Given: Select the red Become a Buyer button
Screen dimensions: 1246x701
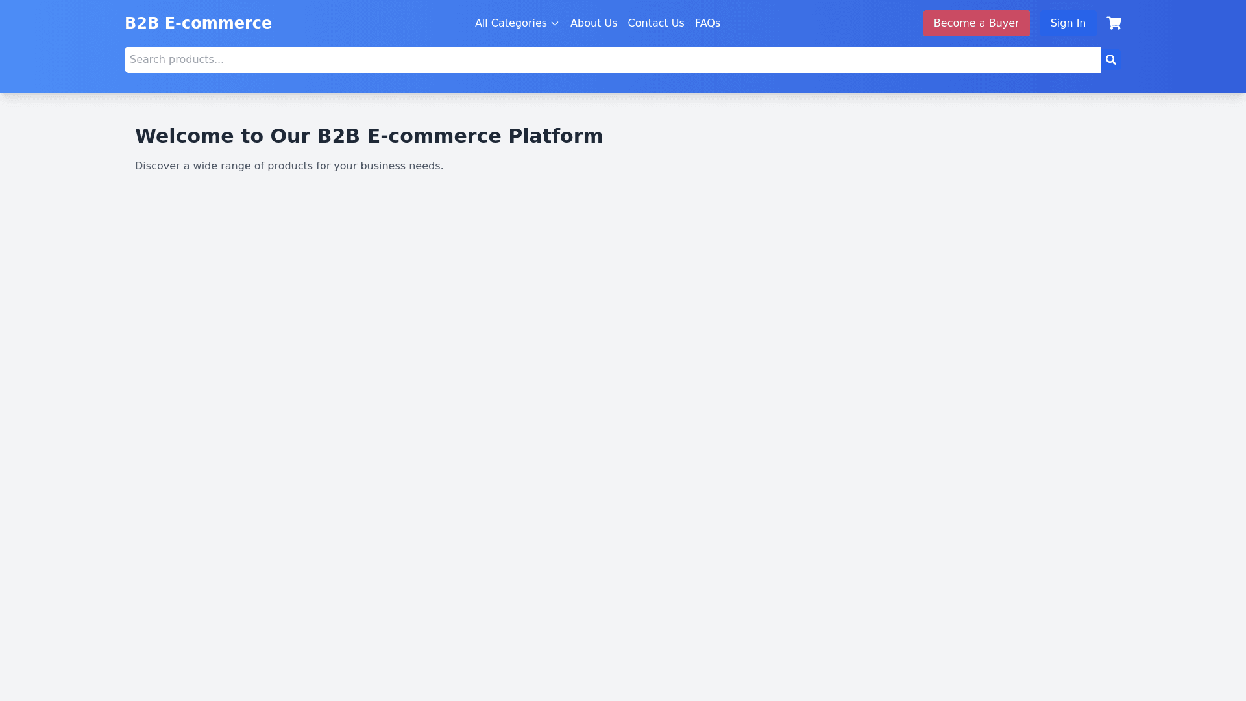Looking at the screenshot, I should point(976,23).
